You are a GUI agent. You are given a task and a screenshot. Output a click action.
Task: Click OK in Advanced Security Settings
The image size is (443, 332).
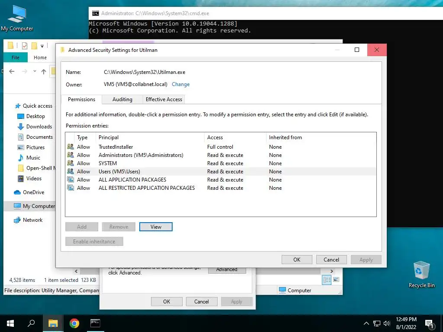(297, 260)
